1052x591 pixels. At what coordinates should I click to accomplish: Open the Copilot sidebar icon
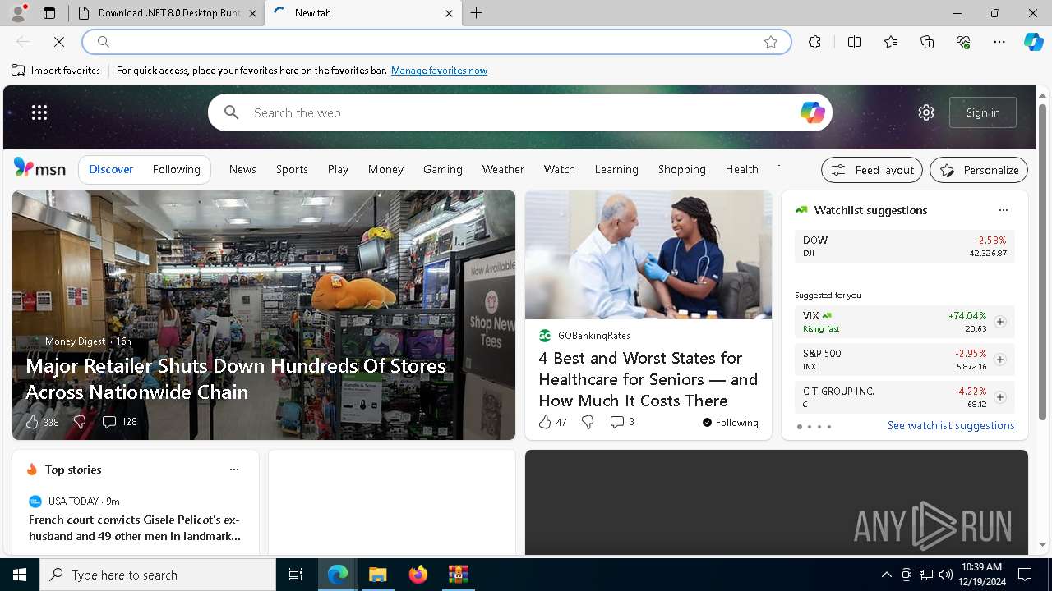[x=1033, y=42]
